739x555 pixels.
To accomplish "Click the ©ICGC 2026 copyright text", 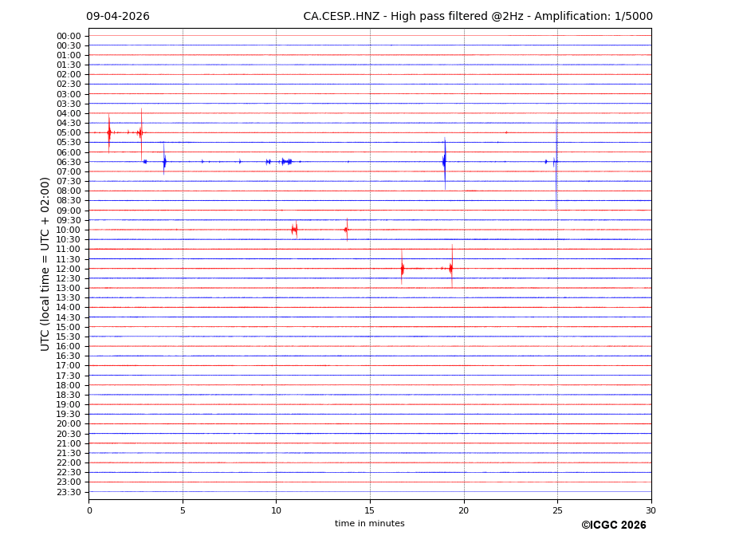I will pos(613,525).
